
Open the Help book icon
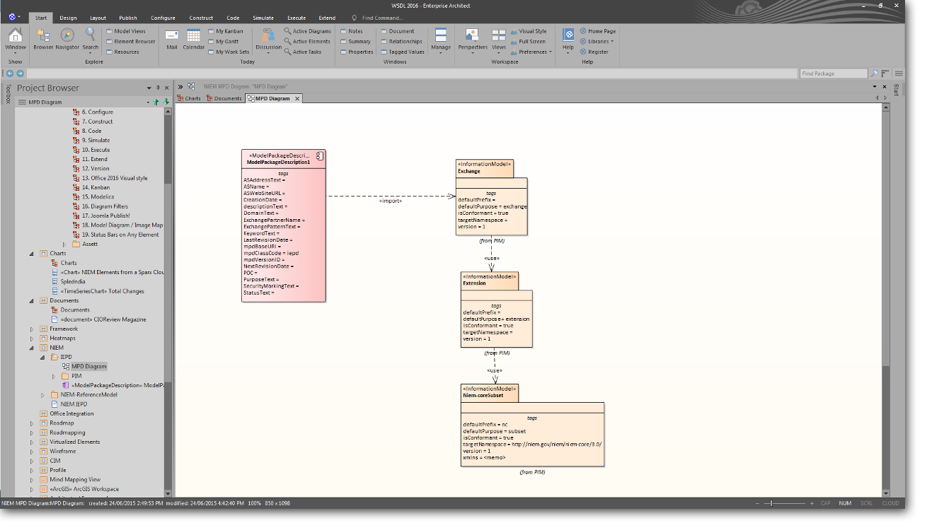pos(568,36)
